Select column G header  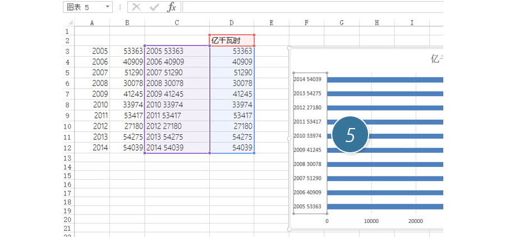(x=342, y=22)
